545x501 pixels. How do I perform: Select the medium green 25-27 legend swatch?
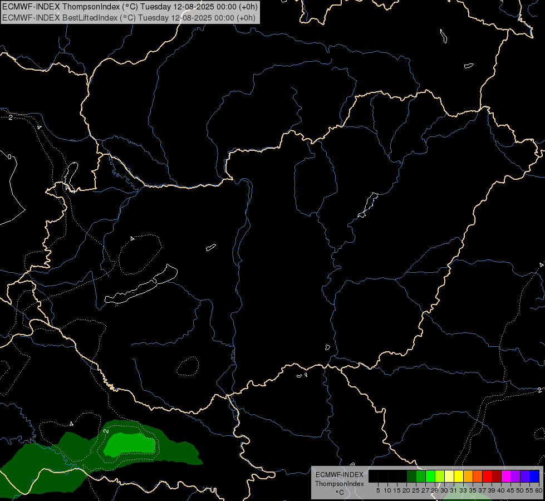tap(421, 476)
